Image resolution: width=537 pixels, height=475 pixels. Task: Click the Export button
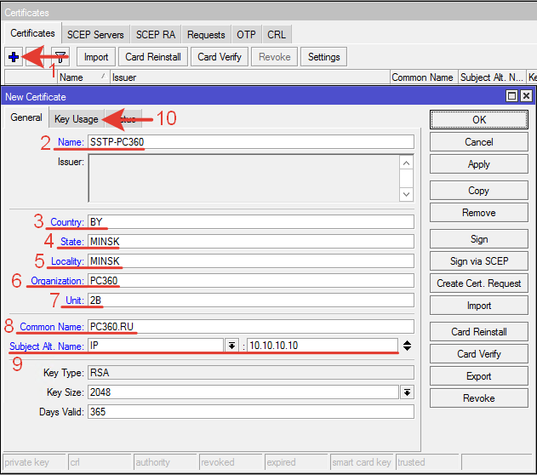(x=478, y=376)
